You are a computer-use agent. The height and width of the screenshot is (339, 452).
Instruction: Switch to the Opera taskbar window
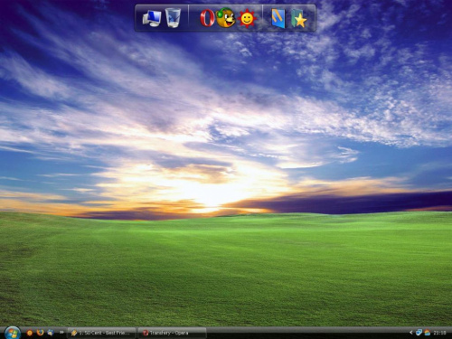point(172,333)
